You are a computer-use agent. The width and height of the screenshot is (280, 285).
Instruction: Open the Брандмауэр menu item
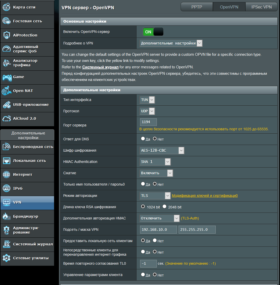click(27, 216)
